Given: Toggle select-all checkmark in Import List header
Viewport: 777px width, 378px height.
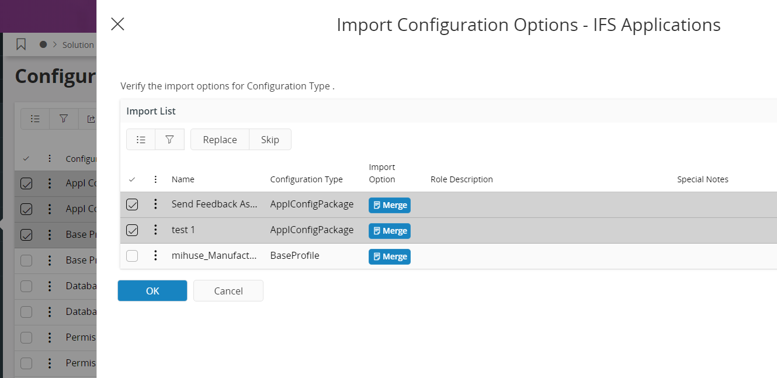Looking at the screenshot, I should point(132,179).
